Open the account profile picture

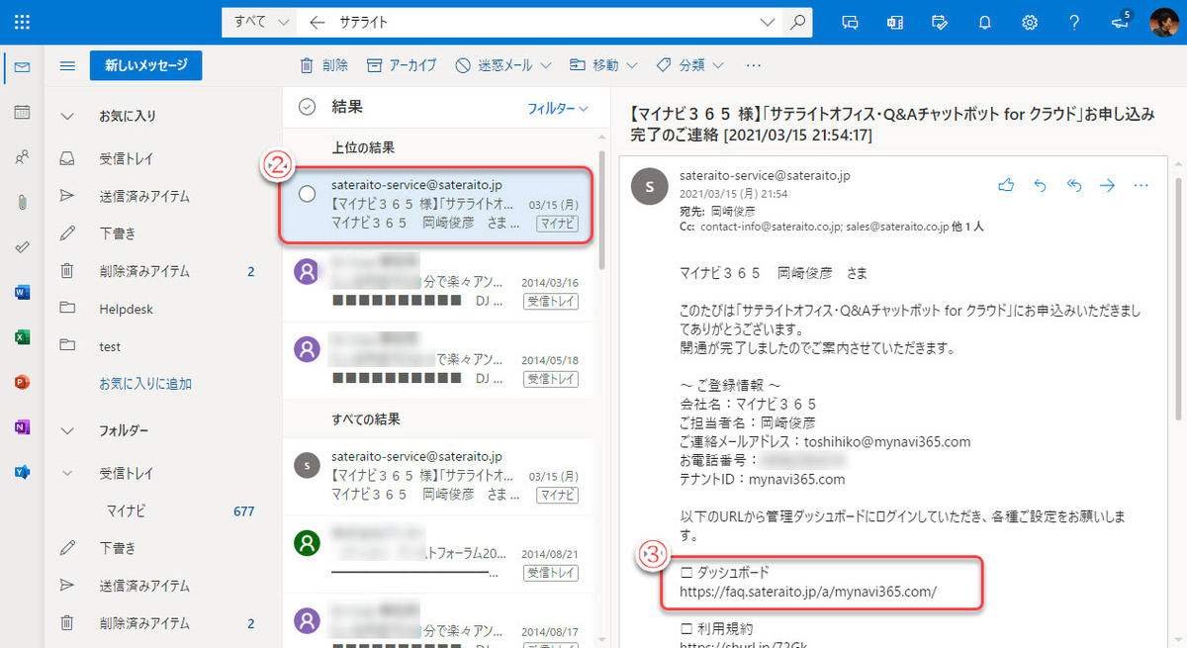[x=1165, y=22]
